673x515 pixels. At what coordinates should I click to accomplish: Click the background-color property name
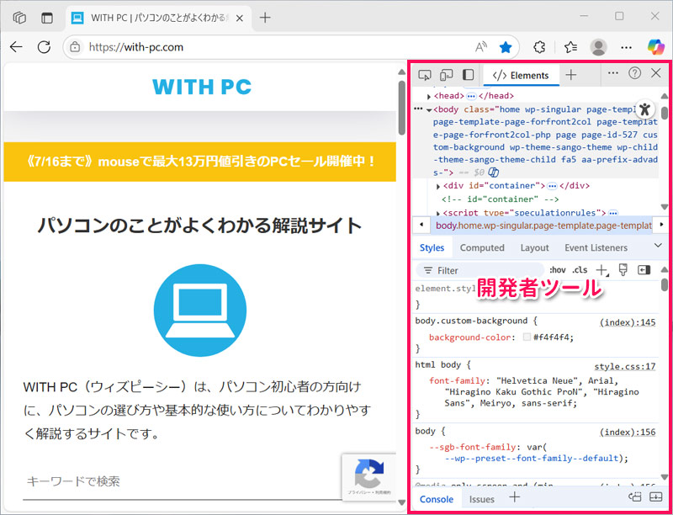coord(470,337)
